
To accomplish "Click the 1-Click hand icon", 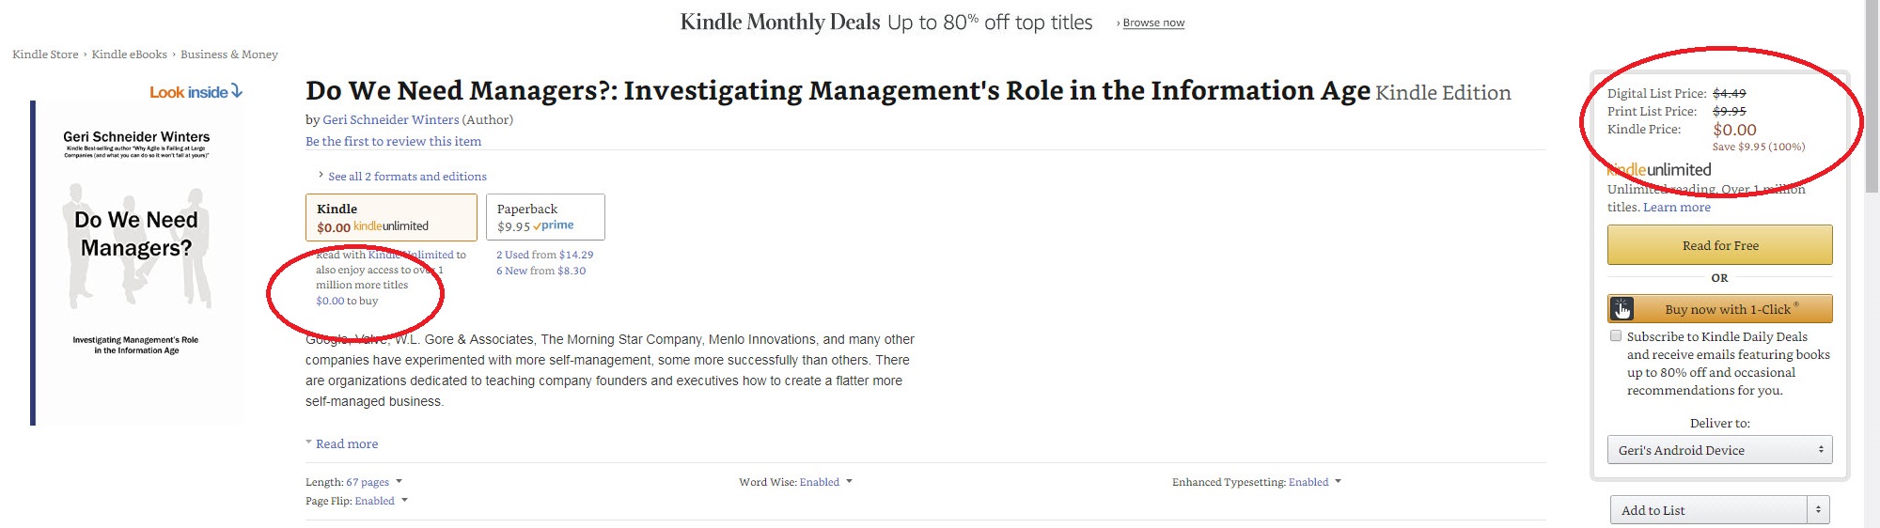I will click(1621, 309).
